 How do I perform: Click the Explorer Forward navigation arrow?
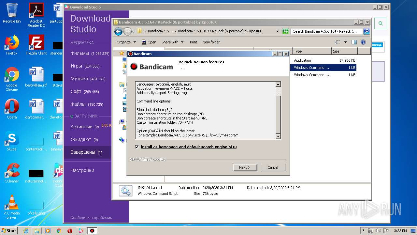(127, 31)
